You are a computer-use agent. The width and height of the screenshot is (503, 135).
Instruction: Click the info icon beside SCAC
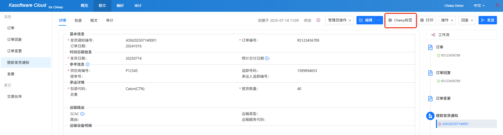coord(82,114)
